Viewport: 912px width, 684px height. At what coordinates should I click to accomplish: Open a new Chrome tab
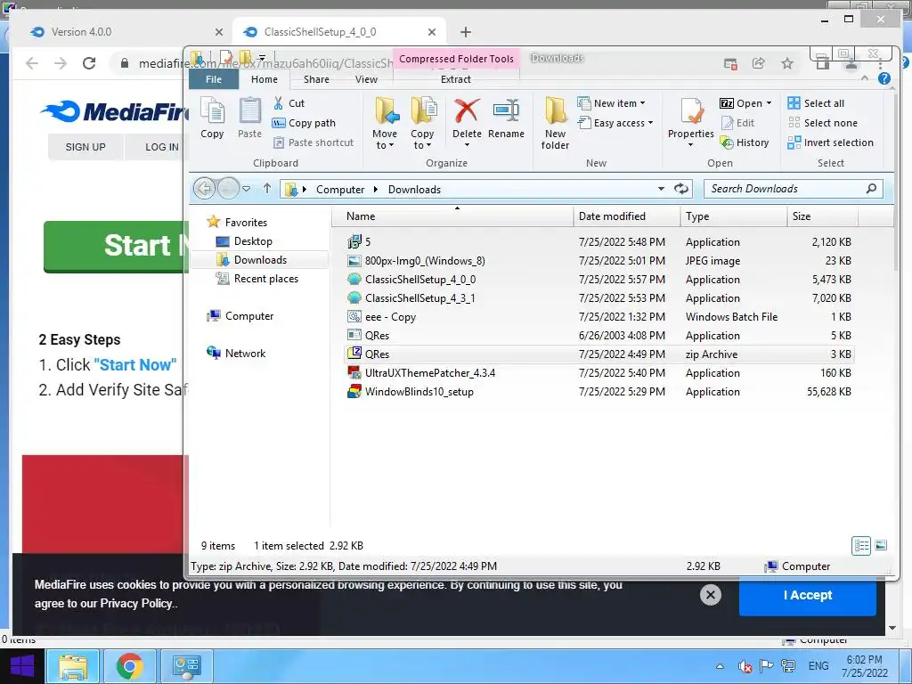(x=466, y=32)
